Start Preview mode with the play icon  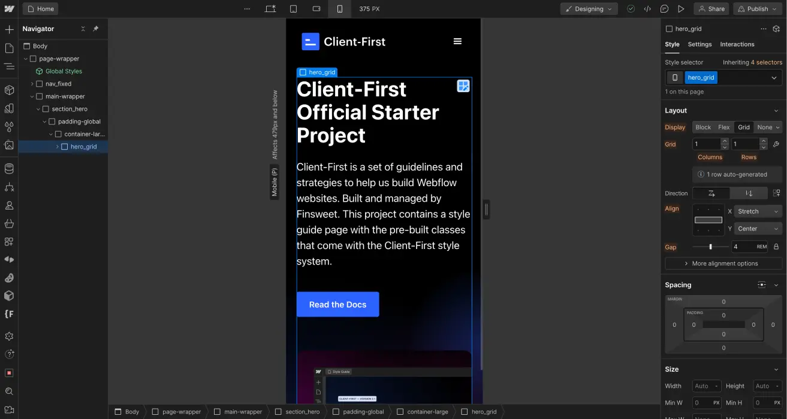pyautogui.click(x=681, y=8)
